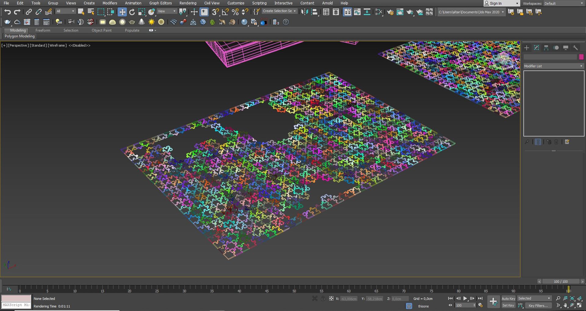Click the Mirror tool icon
The width and height of the screenshot is (586, 311).
[x=304, y=12]
